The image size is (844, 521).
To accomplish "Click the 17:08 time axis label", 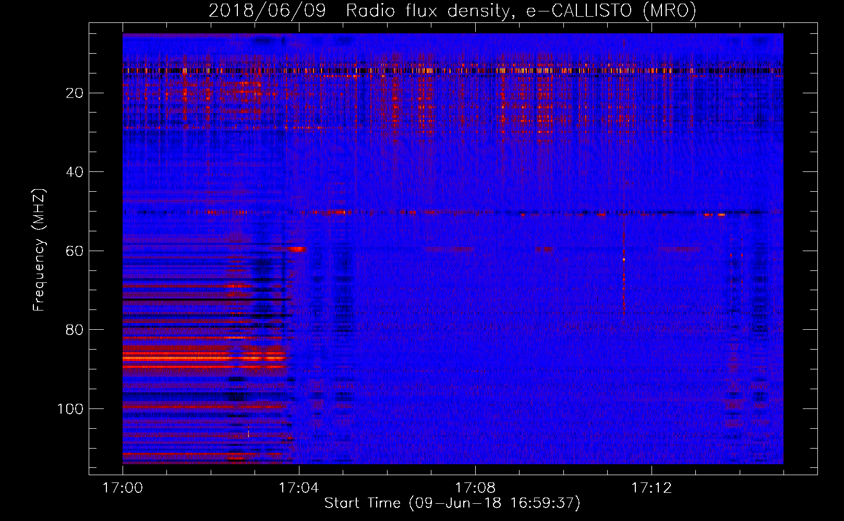I will click(x=475, y=488).
